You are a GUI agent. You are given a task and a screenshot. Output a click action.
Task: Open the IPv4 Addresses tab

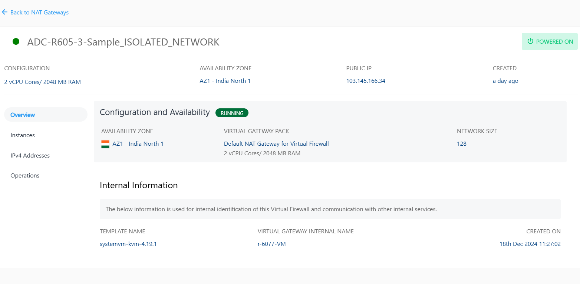coord(30,156)
